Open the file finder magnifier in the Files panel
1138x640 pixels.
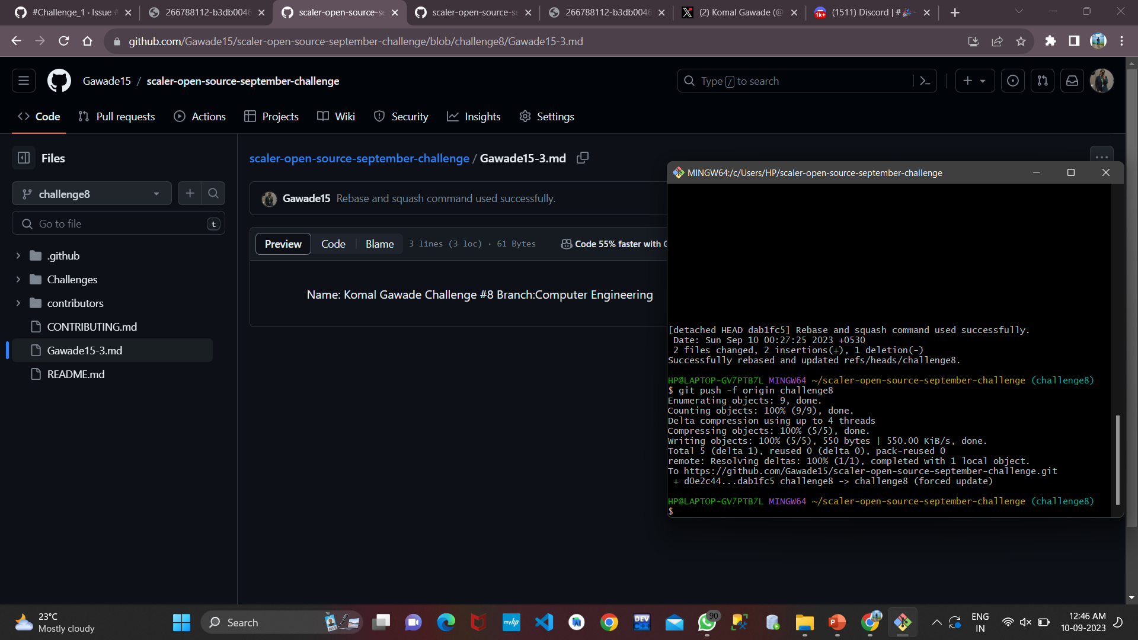point(213,193)
